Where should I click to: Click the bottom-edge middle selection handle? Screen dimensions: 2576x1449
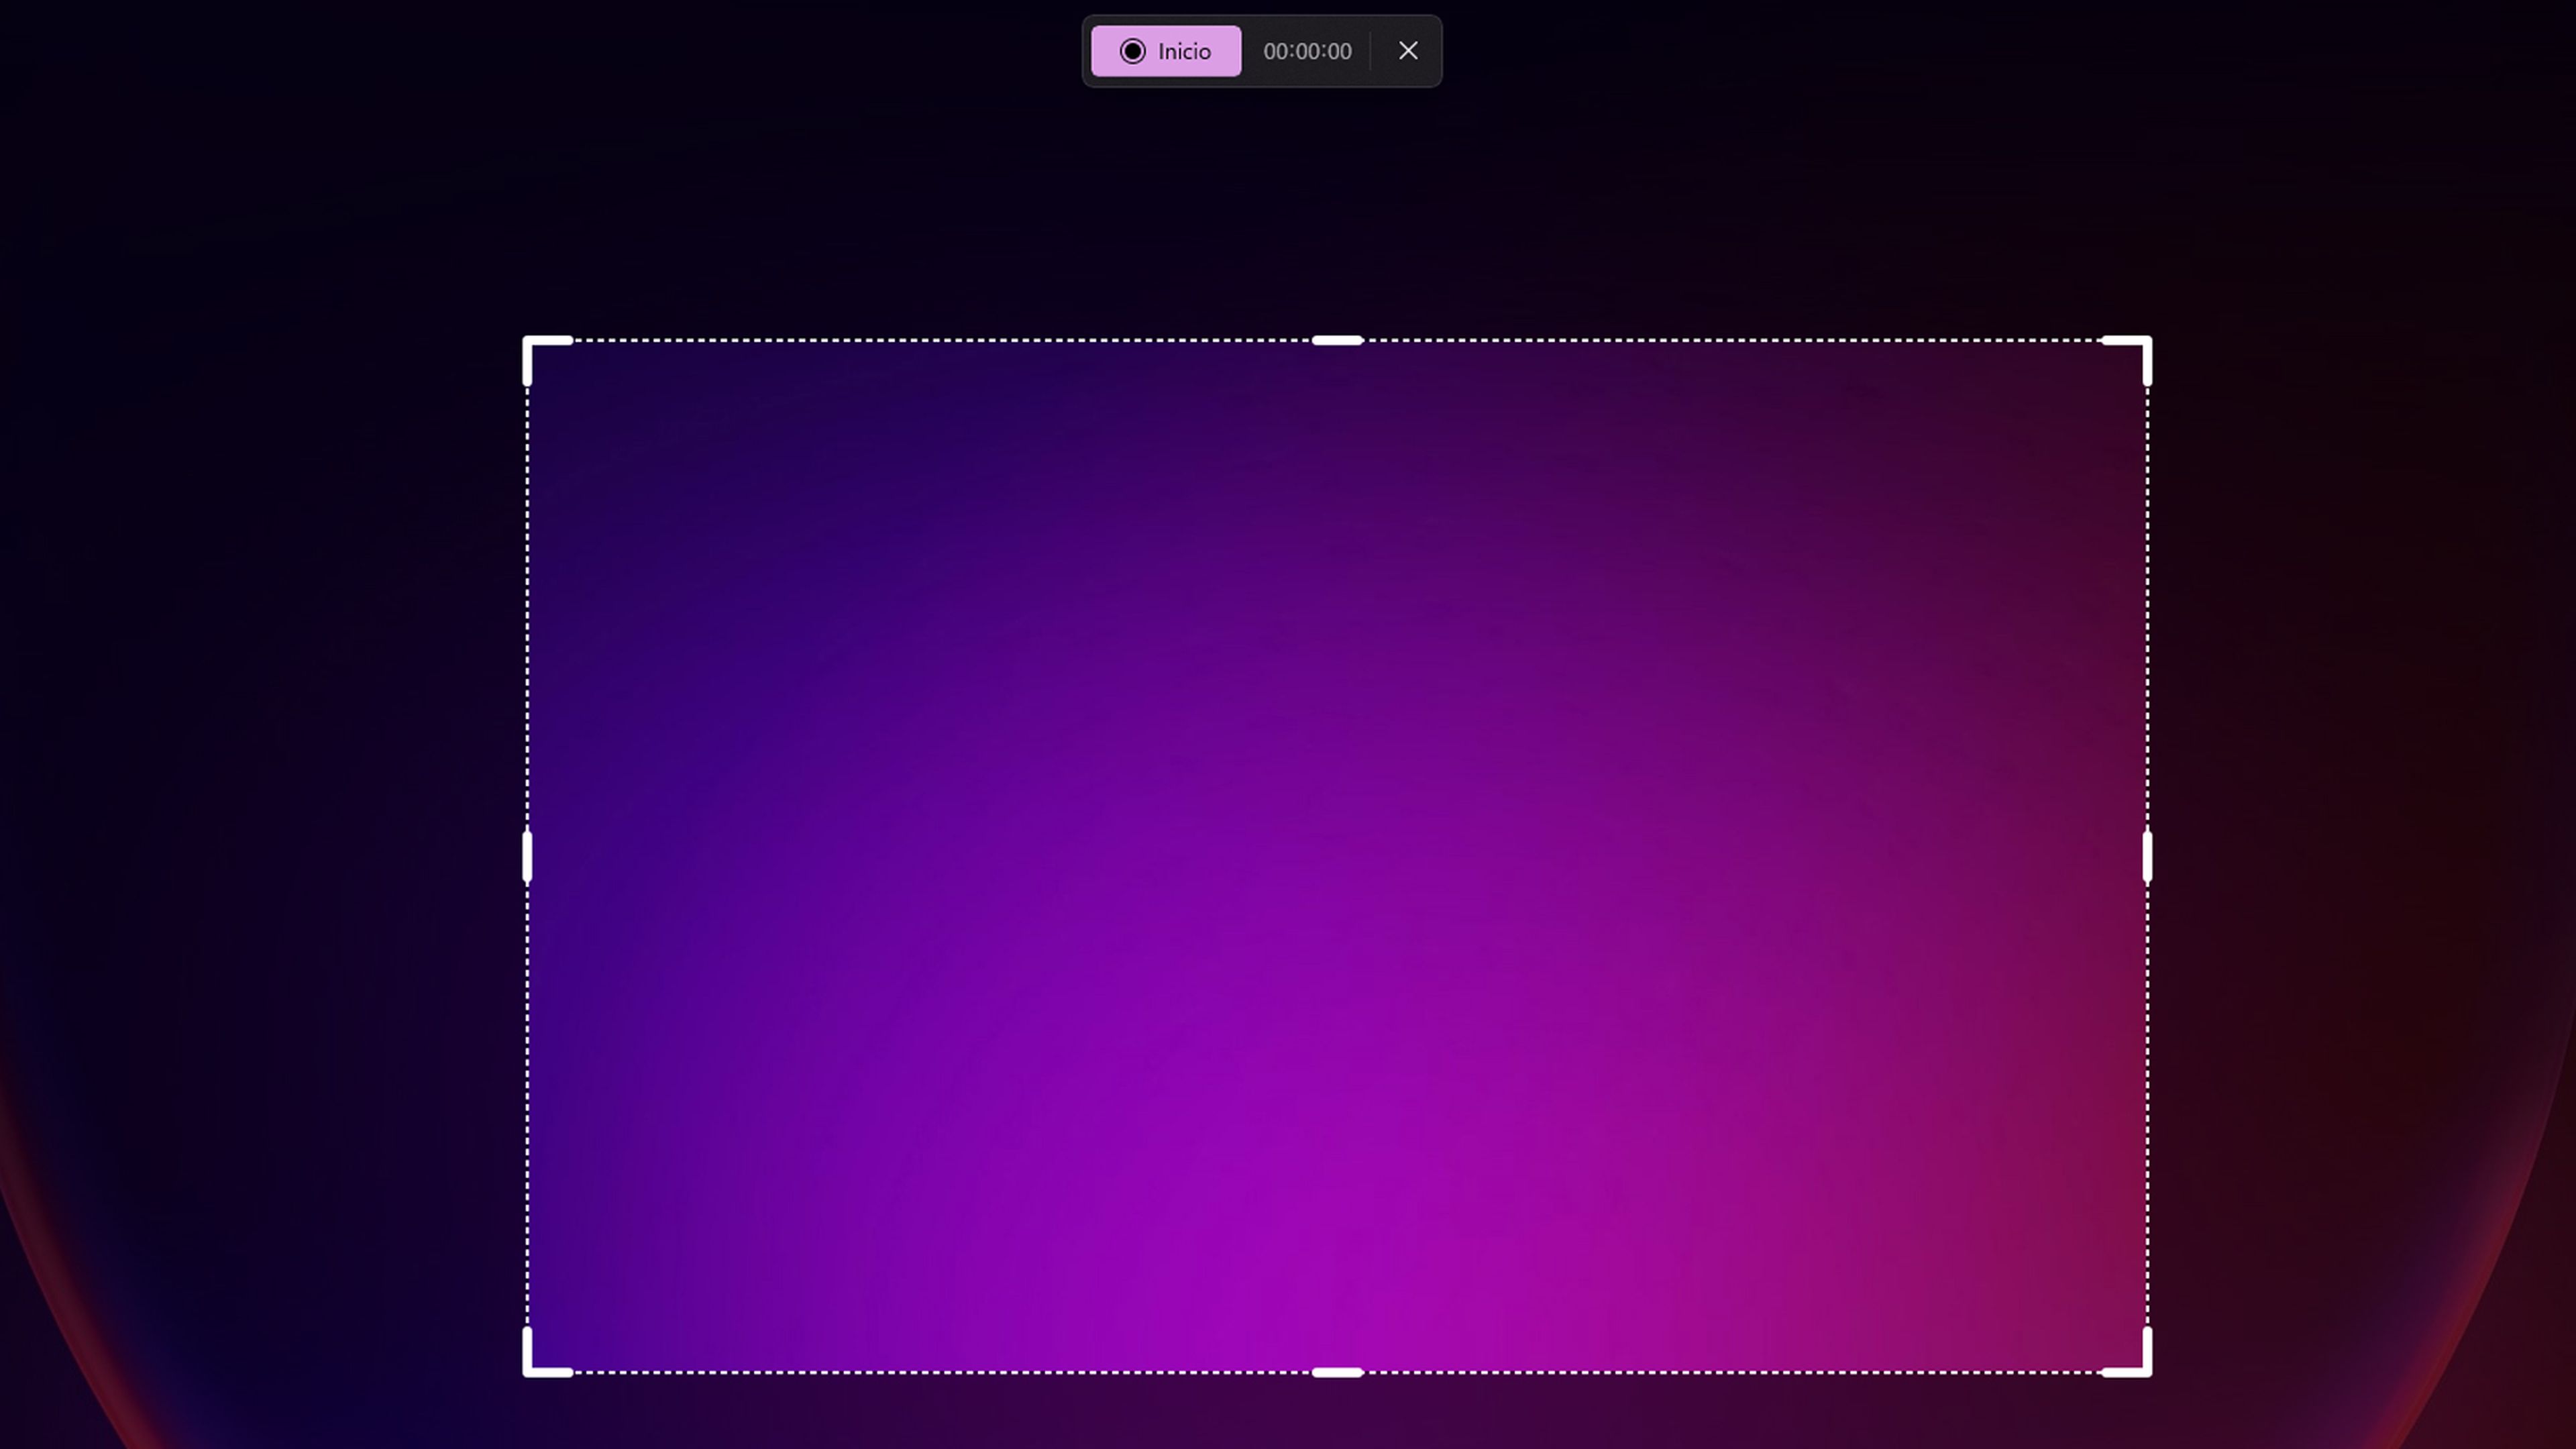[x=1337, y=1373]
